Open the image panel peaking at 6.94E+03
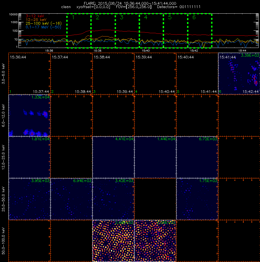 (x=71, y=199)
